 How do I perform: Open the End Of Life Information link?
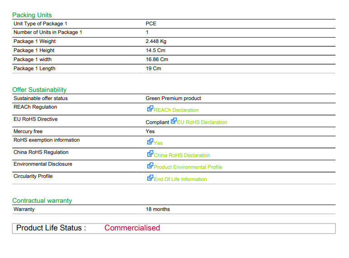pyautogui.click(x=180, y=179)
